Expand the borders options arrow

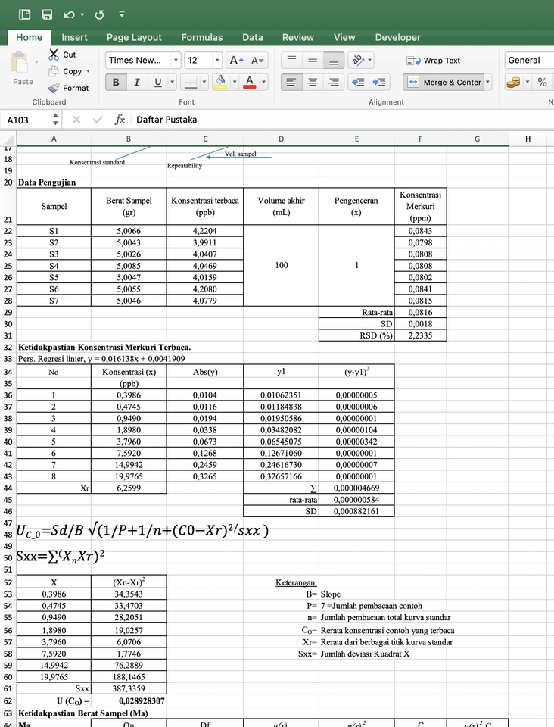[x=204, y=82]
